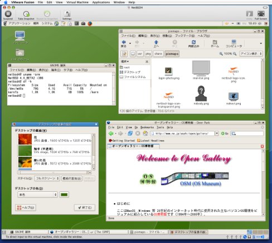272x243 pixels.
Task: Select nohost.png file icon
Action: click(x=234, y=98)
